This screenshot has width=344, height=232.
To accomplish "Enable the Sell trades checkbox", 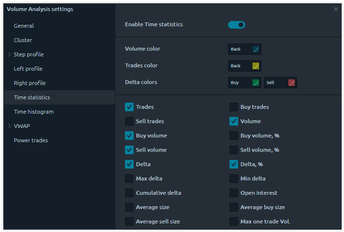I will coord(129,121).
